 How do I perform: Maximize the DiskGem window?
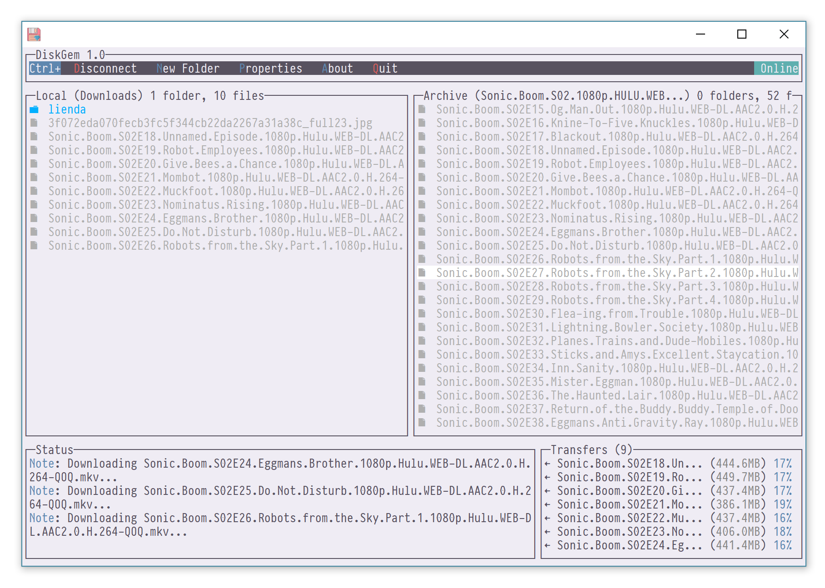(742, 35)
